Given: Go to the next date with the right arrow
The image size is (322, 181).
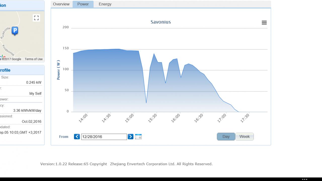Looking at the screenshot, I should click(131, 137).
